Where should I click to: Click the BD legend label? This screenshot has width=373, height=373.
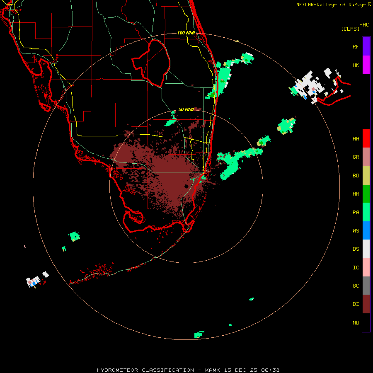pyautogui.click(x=356, y=176)
